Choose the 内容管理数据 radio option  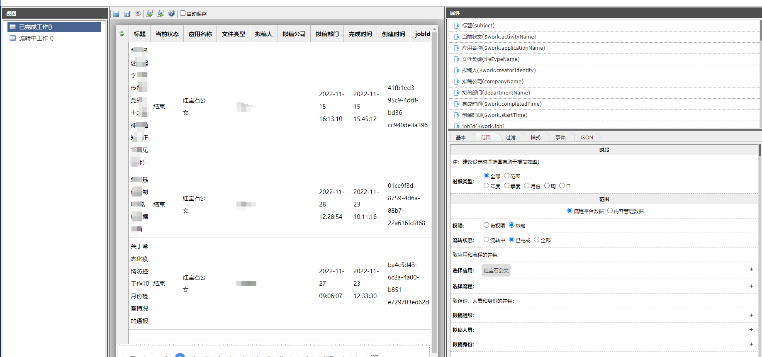click(610, 211)
